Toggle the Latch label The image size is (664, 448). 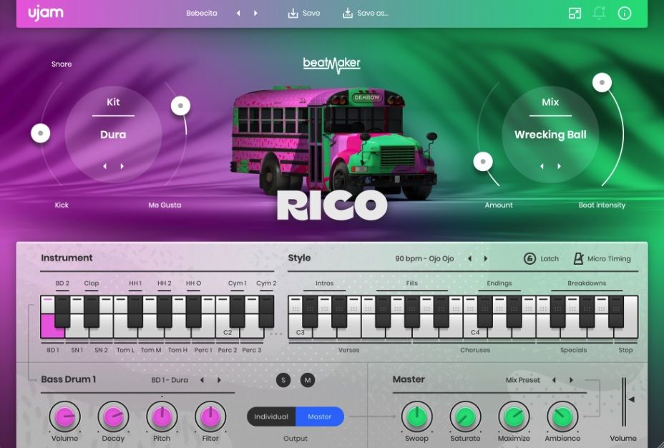point(550,259)
